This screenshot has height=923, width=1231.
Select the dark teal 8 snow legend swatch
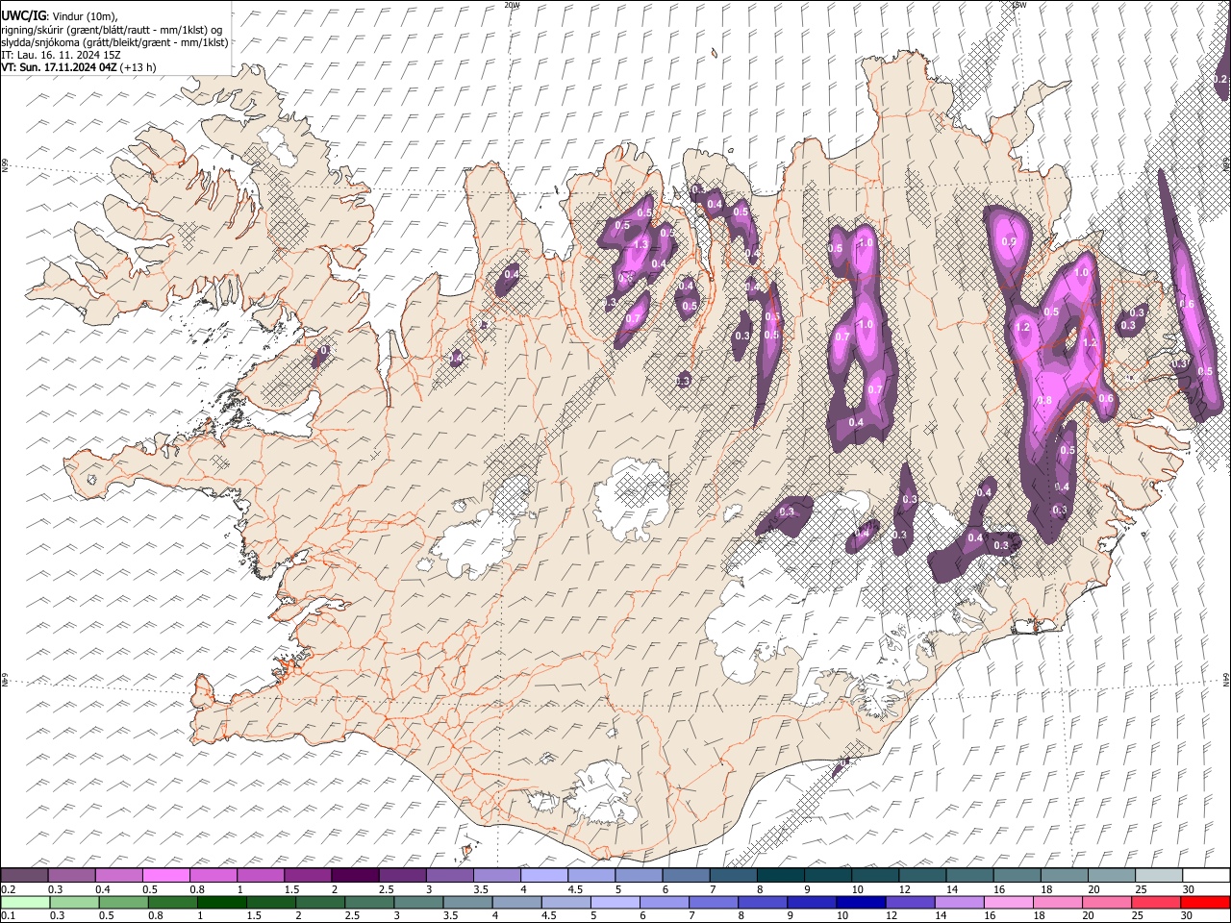780,875
